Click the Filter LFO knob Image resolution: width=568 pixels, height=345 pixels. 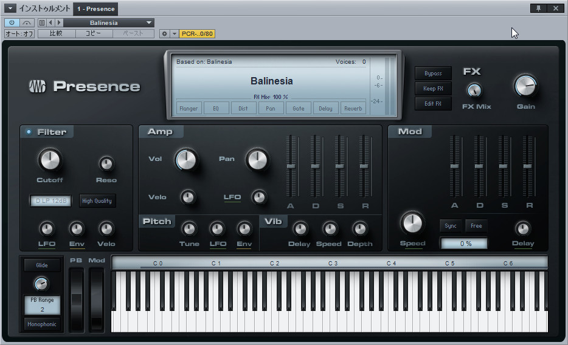click(46, 228)
